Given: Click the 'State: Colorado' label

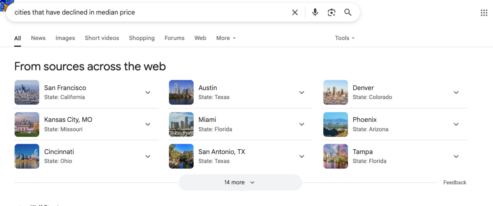Looking at the screenshot, I should coord(372,97).
